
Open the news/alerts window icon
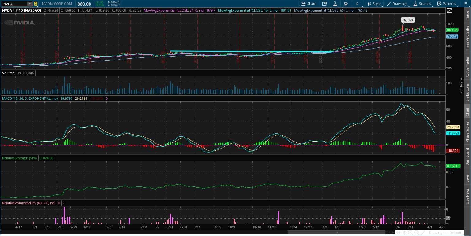[x=324, y=4]
